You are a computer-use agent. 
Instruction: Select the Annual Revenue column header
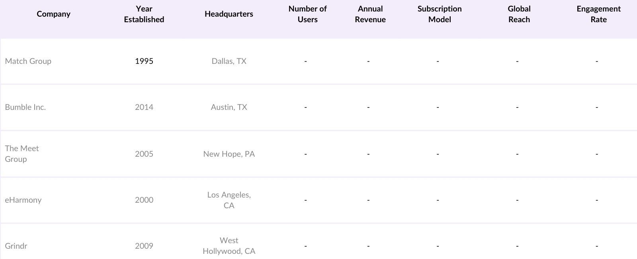tap(370, 14)
